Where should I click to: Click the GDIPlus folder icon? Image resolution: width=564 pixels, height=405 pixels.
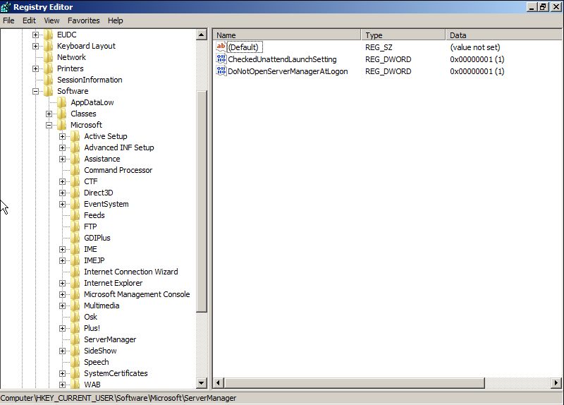coord(75,238)
